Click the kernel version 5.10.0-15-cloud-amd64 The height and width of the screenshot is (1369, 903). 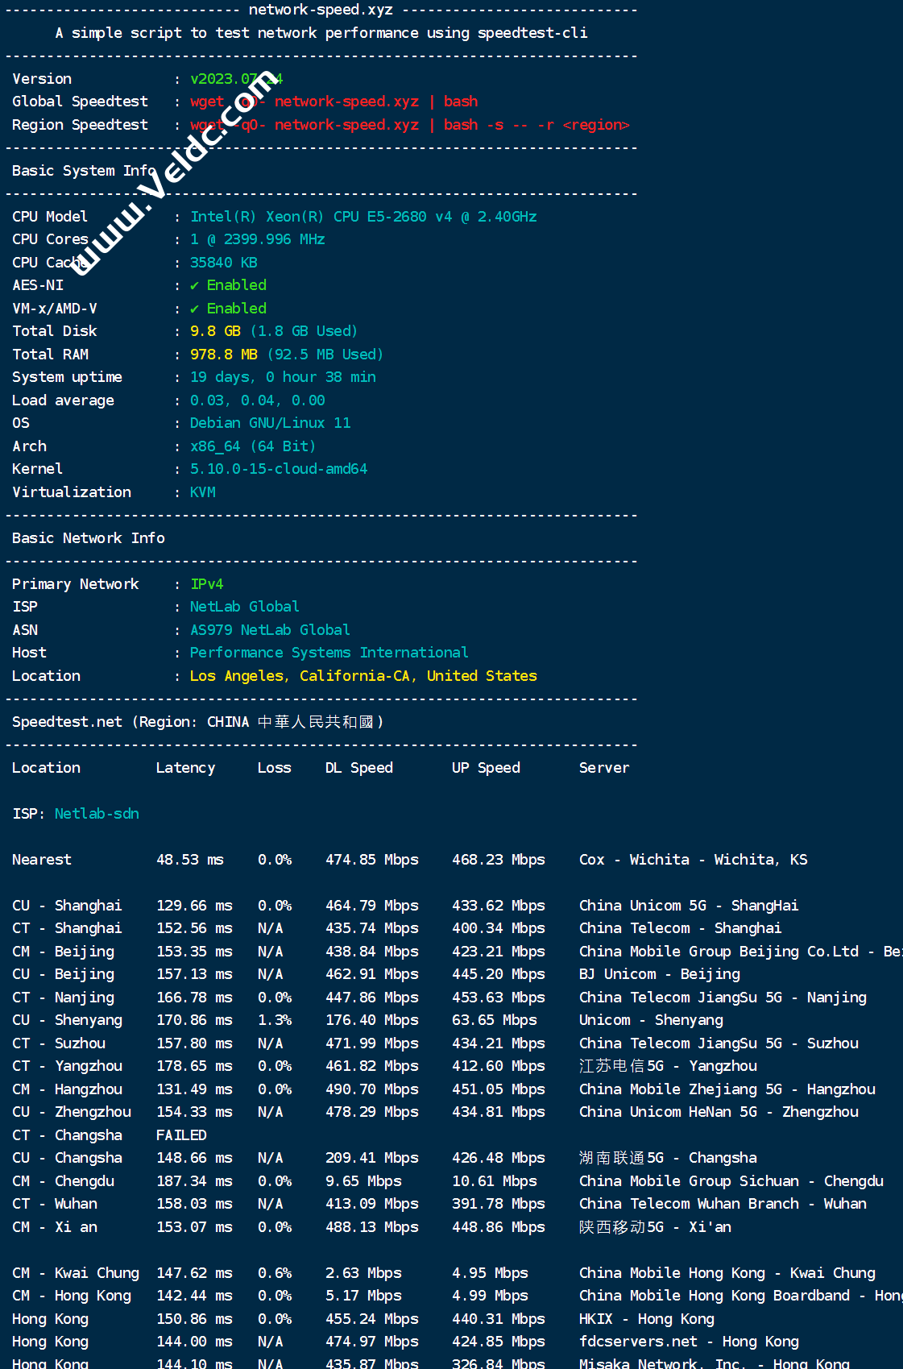pyautogui.click(x=278, y=469)
